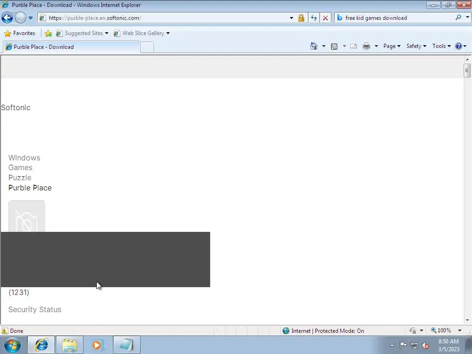472x354 pixels.
Task: Stop loading with the red X
Action: [x=325, y=18]
